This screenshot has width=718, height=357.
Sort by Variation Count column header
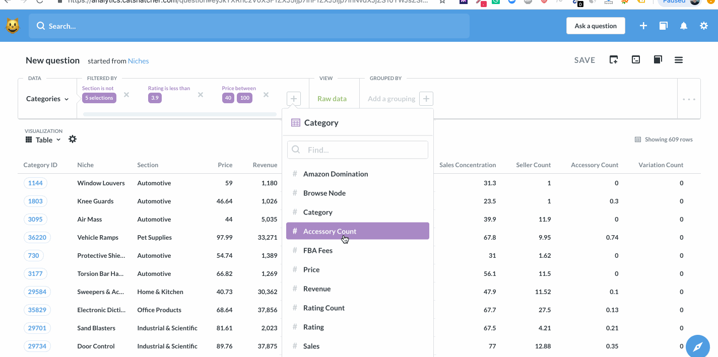(x=661, y=165)
